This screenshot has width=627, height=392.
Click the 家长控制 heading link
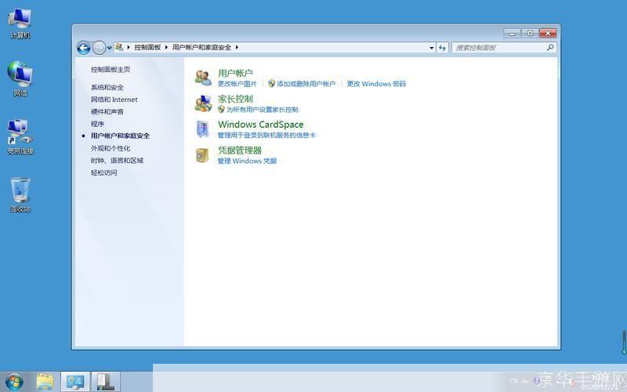[235, 99]
